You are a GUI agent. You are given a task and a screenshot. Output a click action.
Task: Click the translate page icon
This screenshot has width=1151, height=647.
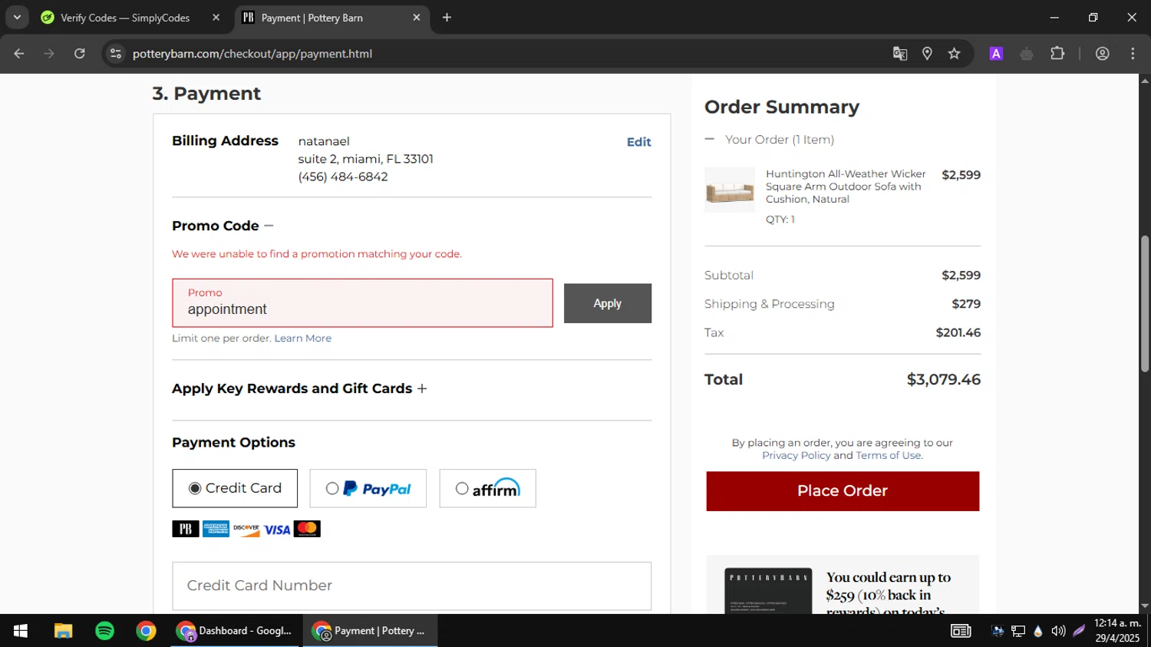coord(900,54)
